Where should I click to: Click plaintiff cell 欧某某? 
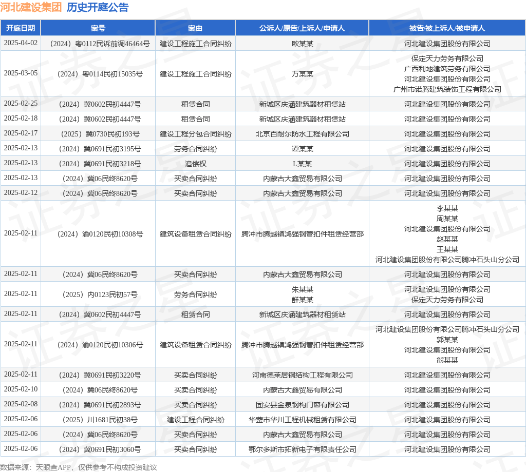(x=302, y=44)
